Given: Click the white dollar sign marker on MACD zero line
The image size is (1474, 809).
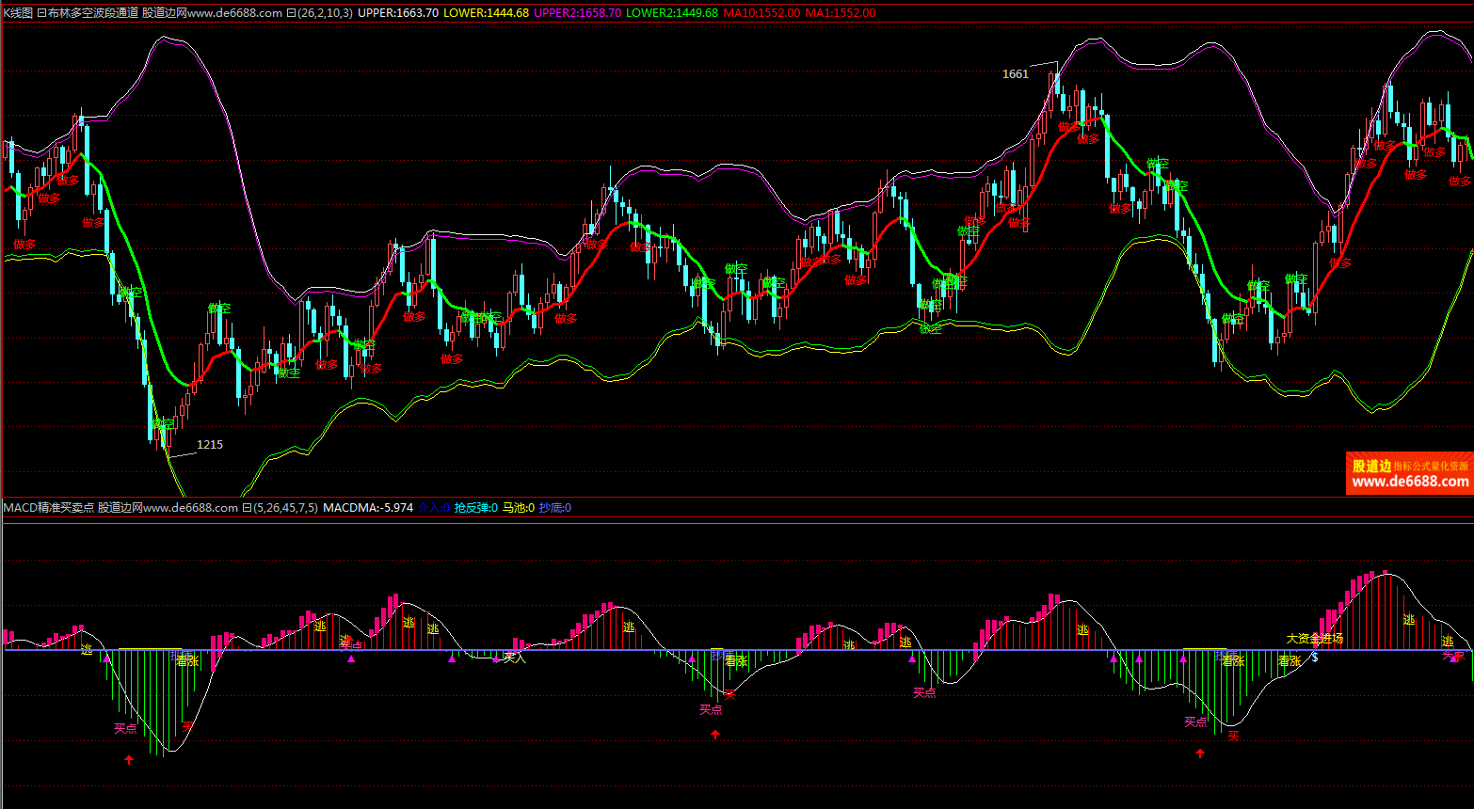Looking at the screenshot, I should pos(1315,657).
